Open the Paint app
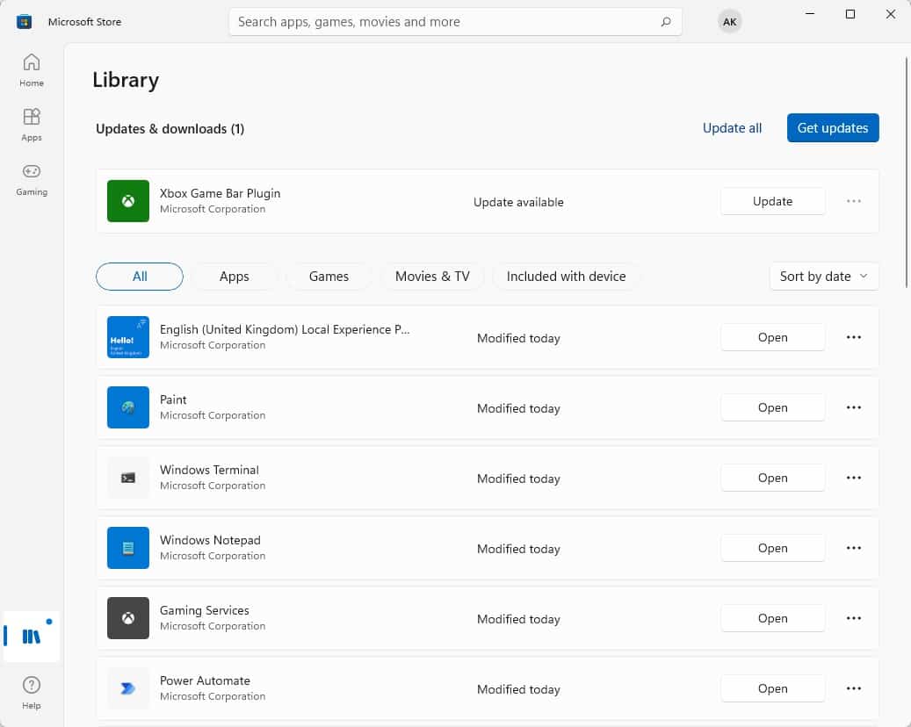This screenshot has height=727, width=911. tap(773, 407)
